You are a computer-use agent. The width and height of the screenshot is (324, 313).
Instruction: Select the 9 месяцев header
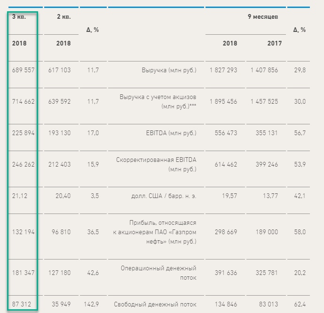tap(263, 16)
